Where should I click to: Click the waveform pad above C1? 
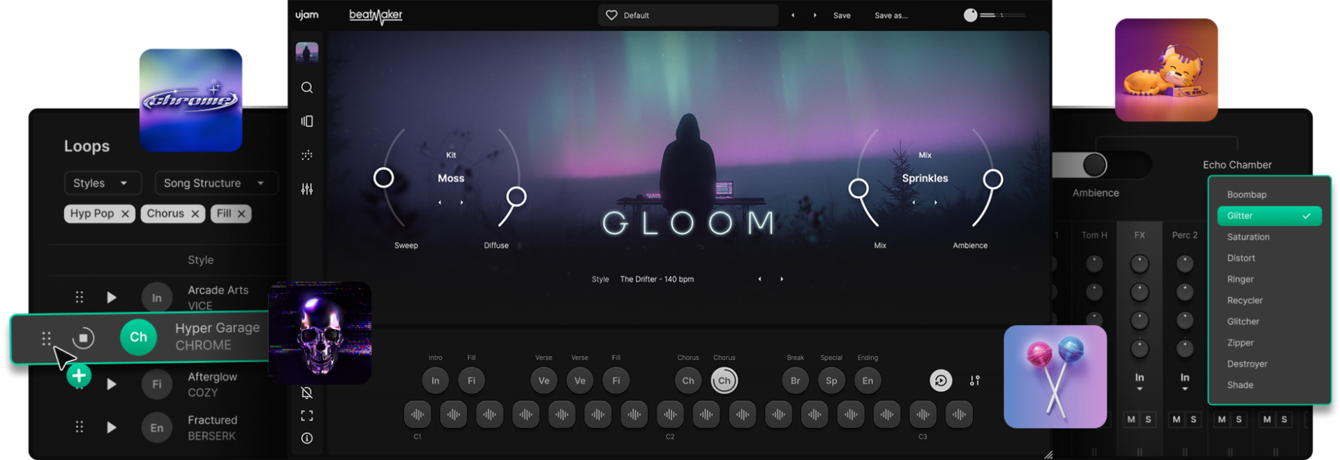pos(417,415)
